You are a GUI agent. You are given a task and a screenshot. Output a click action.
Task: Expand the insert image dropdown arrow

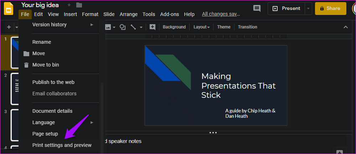point(114,27)
